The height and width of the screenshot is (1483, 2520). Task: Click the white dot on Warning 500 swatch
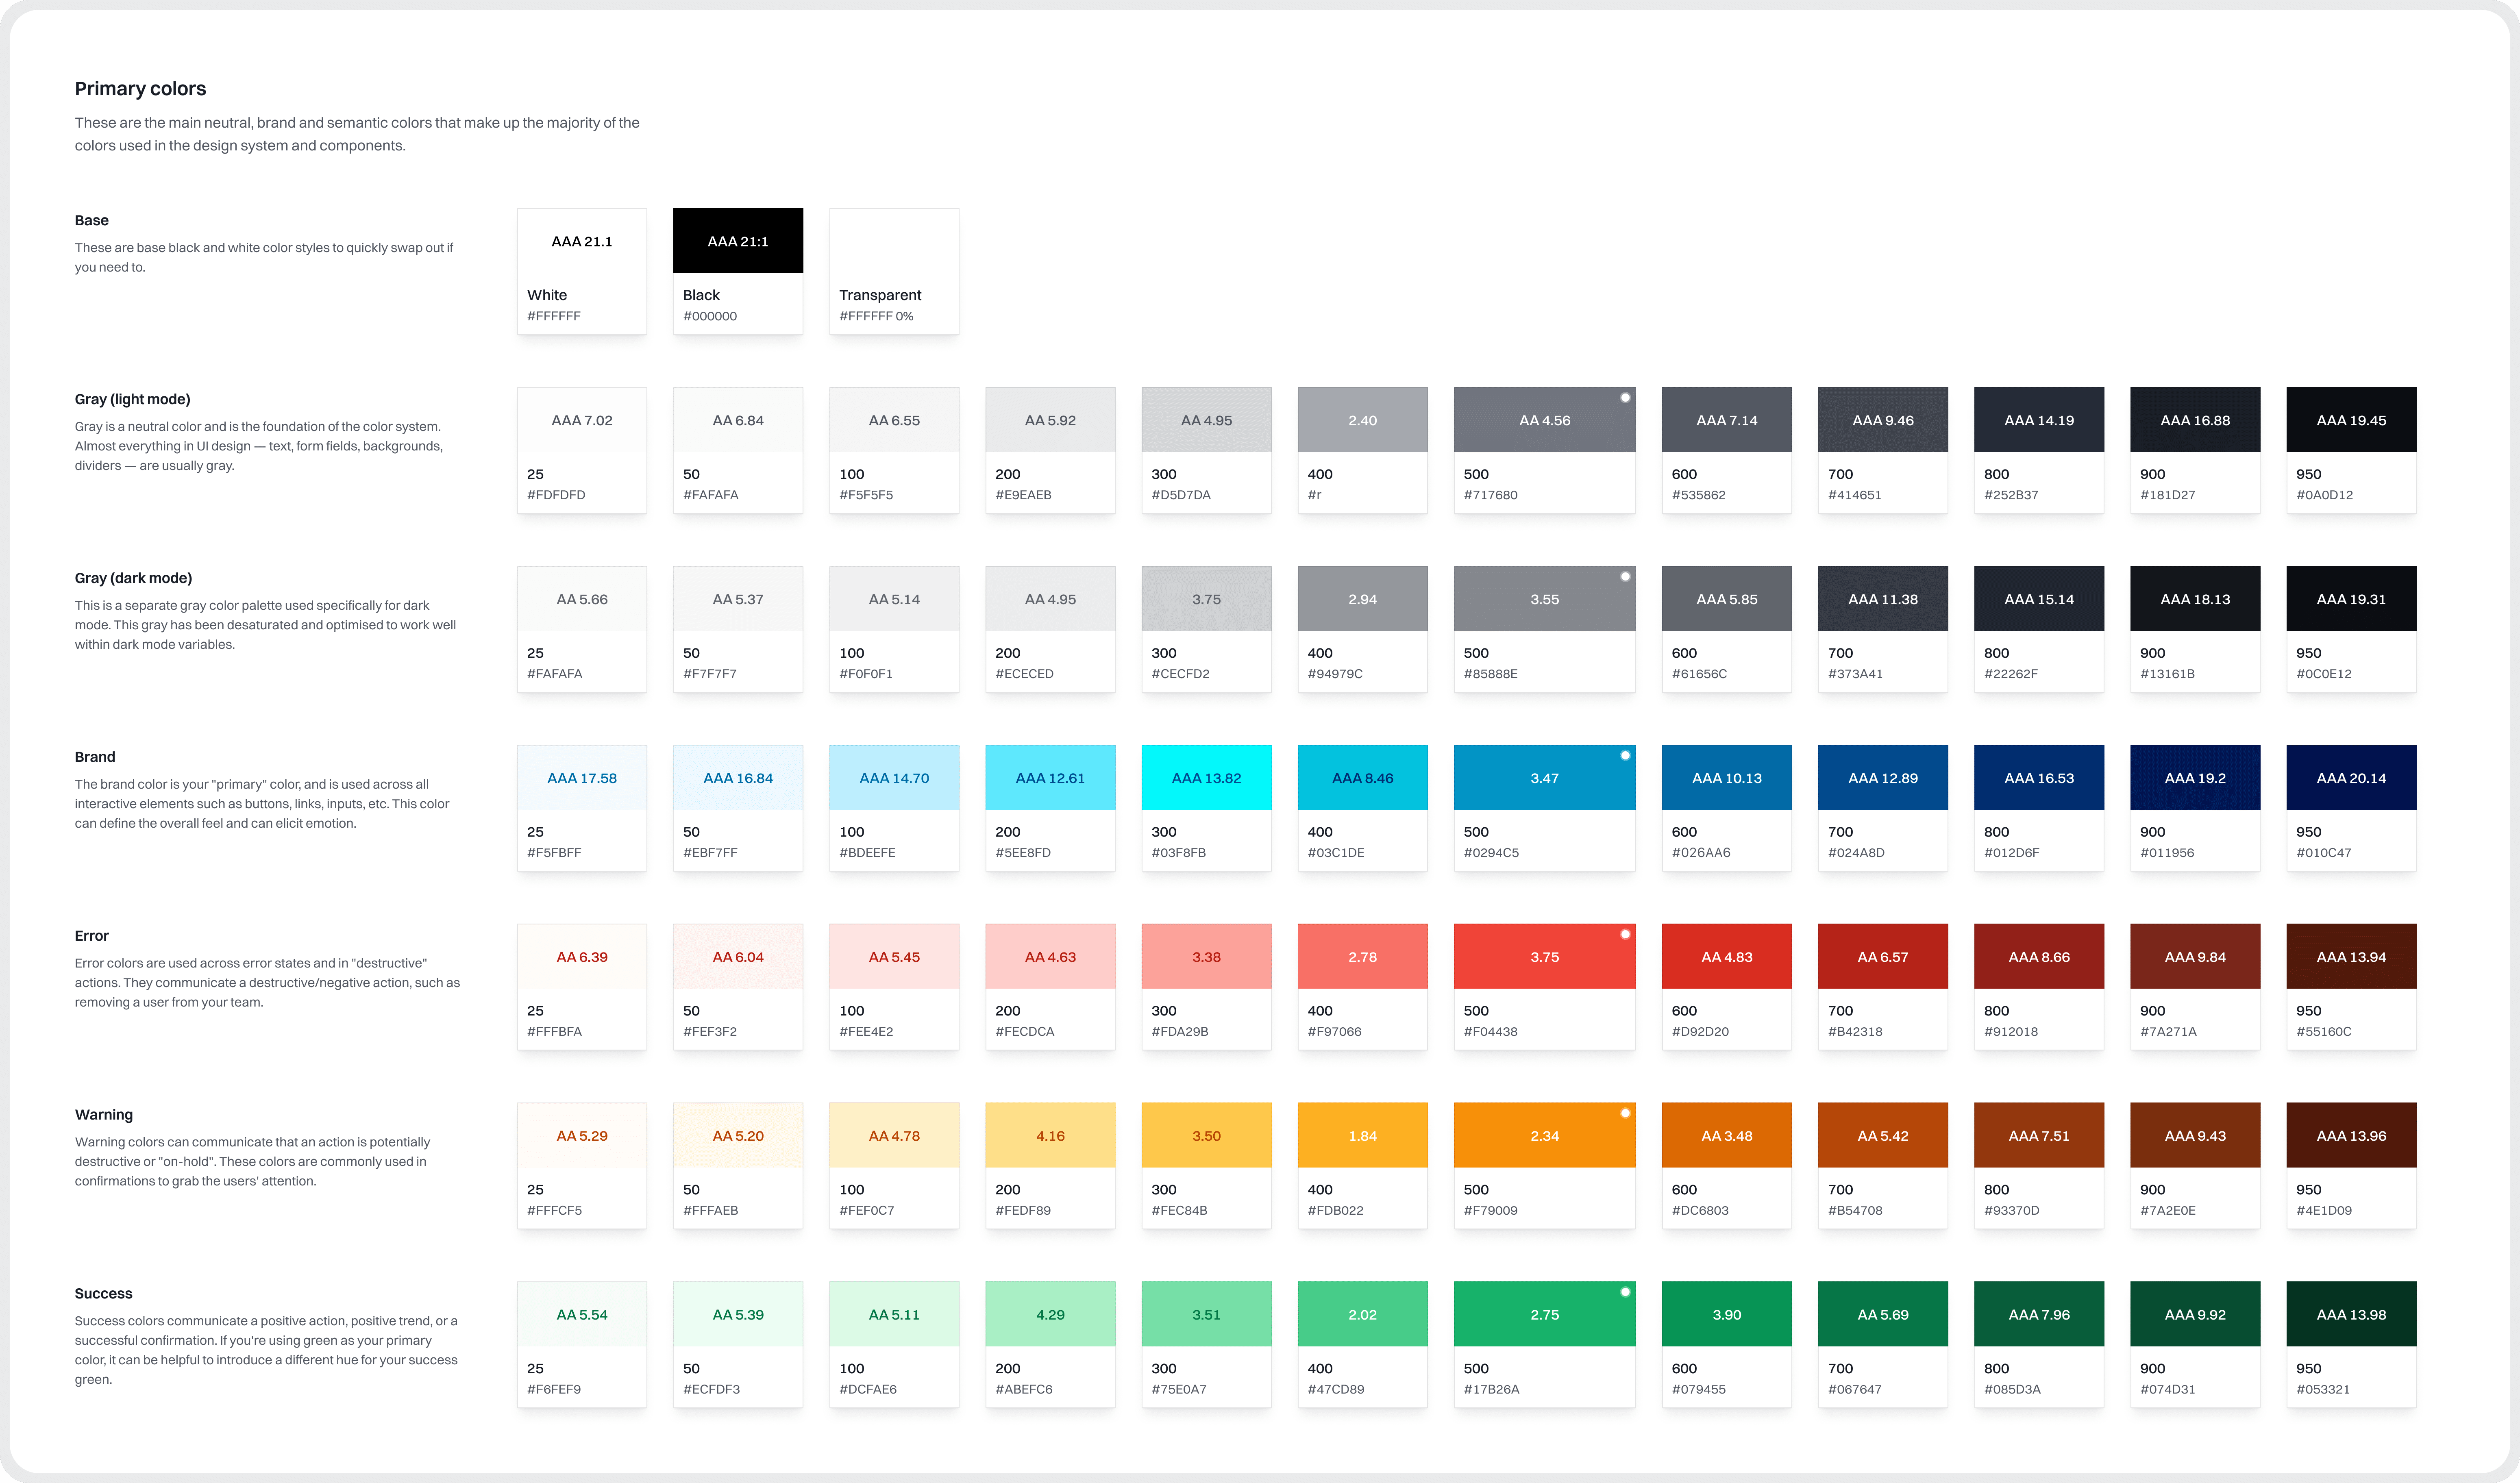tap(1625, 1113)
